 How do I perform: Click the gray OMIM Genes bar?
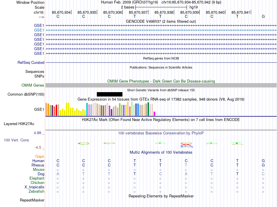click(161, 85)
